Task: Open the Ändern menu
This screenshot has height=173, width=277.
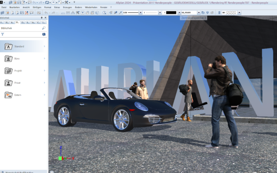Action: coord(79,7)
